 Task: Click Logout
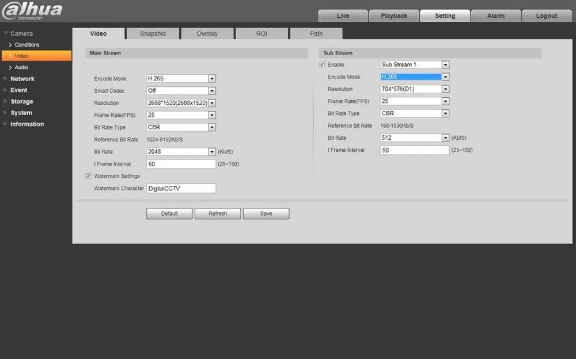coord(547,16)
